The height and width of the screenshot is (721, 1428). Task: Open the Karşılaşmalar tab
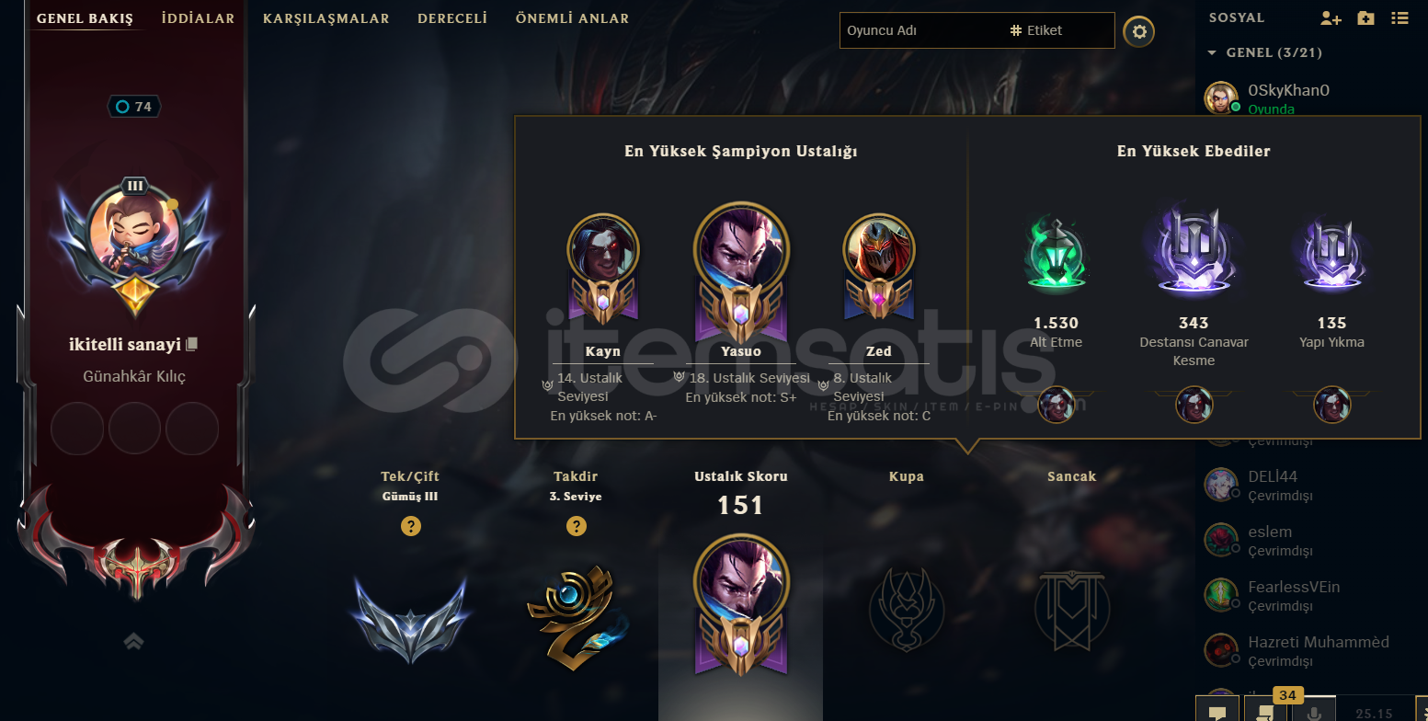326,18
